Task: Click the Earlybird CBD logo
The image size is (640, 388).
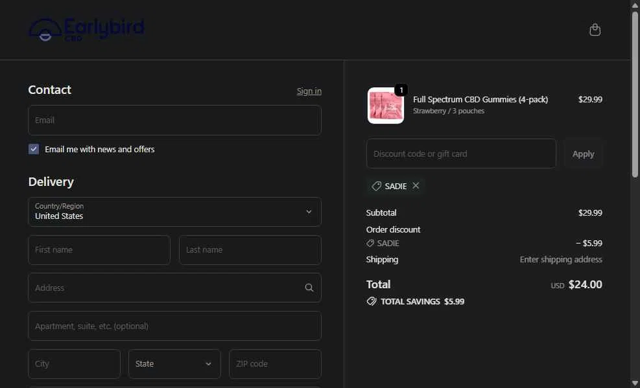Action: point(86,29)
